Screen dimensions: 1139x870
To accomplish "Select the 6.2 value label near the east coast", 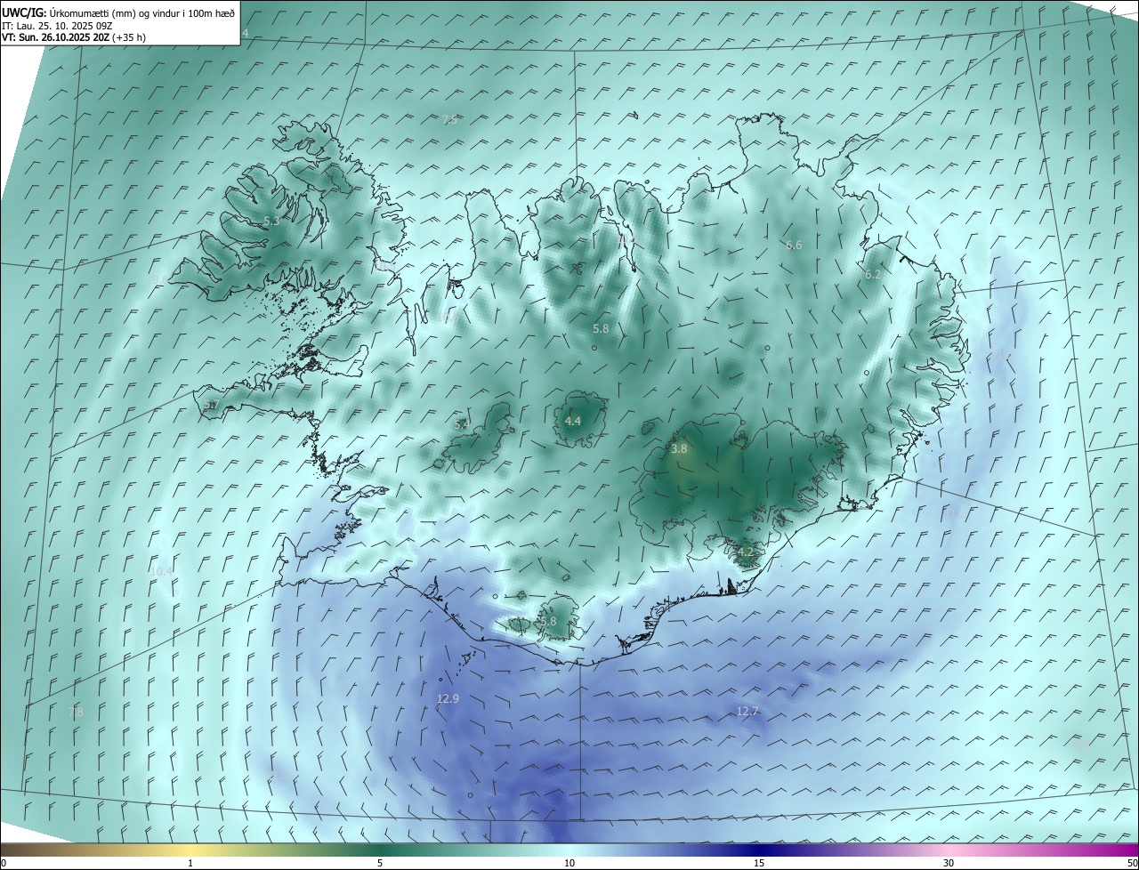I will coord(873,275).
